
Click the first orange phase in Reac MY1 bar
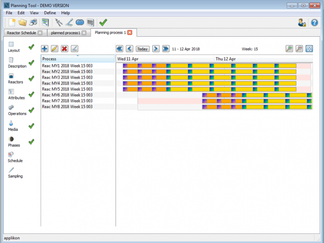[132, 66]
